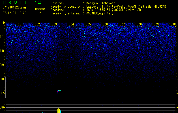The height and width of the screenshot is (113, 178).
Task: Click the 'Receiver' field label
Action: click(57, 10)
